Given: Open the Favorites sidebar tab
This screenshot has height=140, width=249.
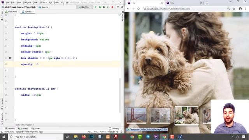Looking at the screenshot, I should click(x=2, y=104).
